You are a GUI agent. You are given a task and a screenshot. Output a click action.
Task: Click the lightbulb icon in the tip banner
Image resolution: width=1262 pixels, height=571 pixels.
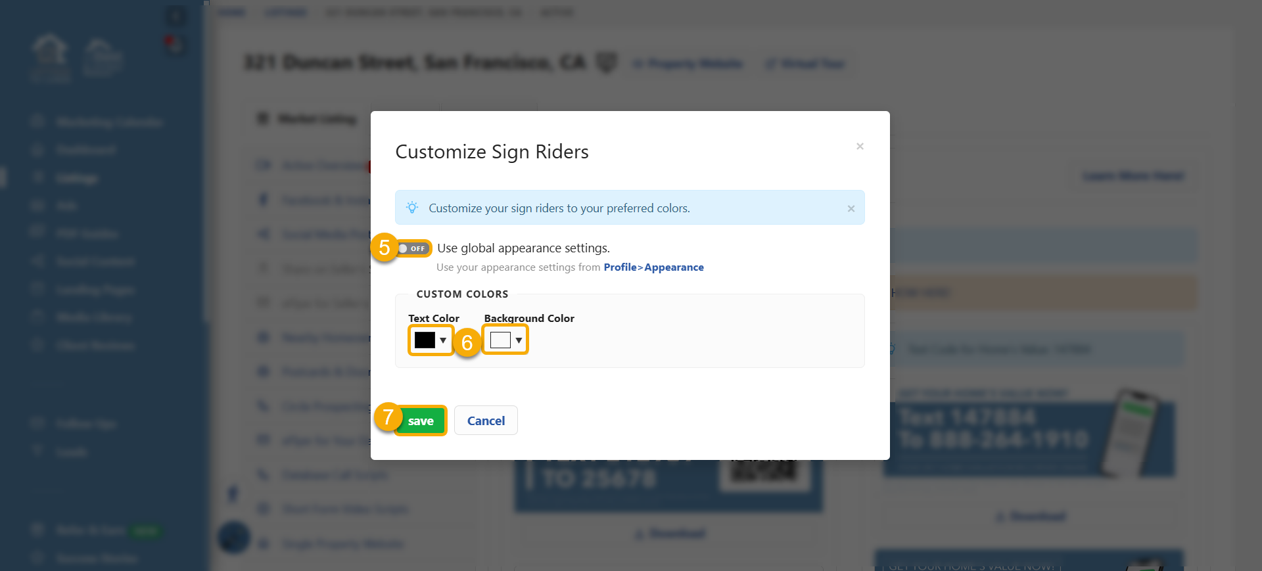coord(412,207)
